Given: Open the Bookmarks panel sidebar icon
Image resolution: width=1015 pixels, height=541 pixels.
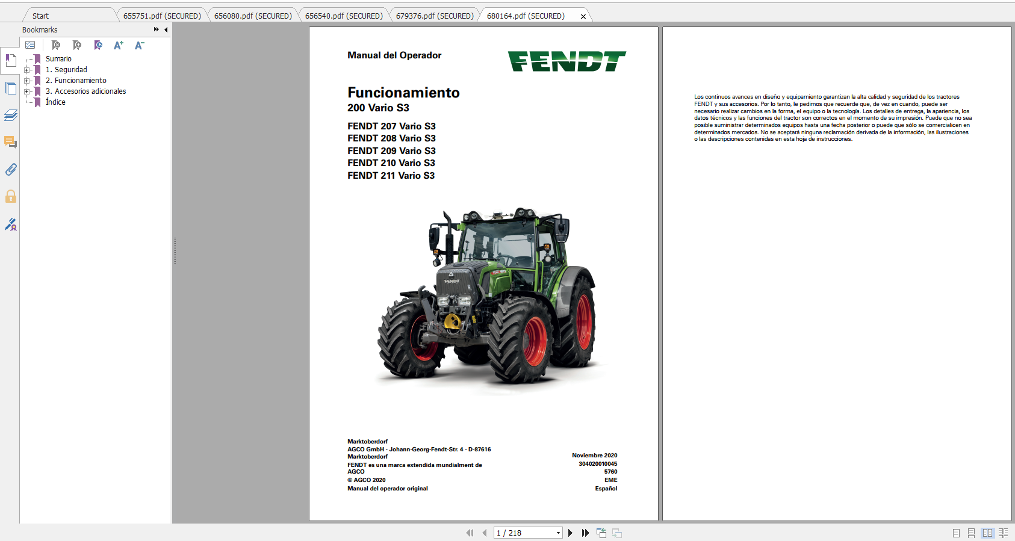Looking at the screenshot, I should 11,61.
